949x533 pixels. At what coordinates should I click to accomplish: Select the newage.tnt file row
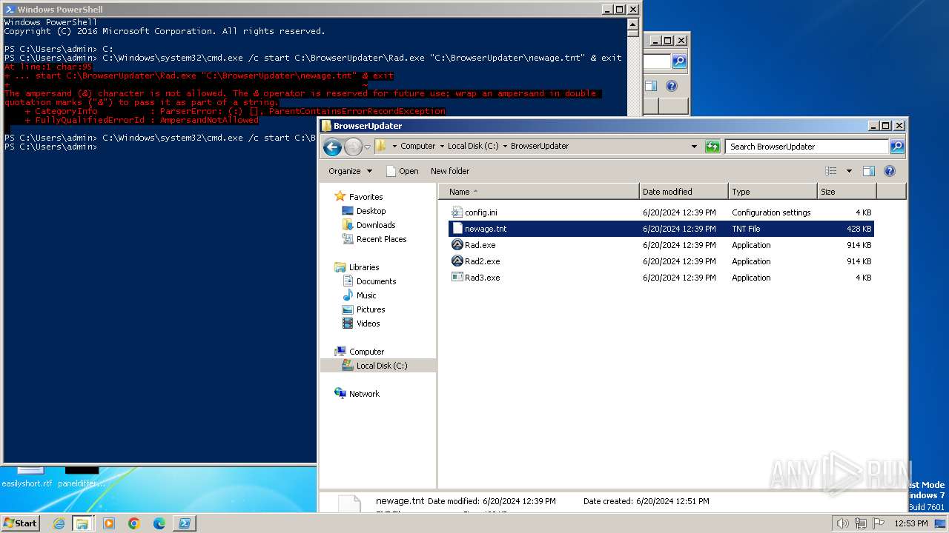click(661, 229)
